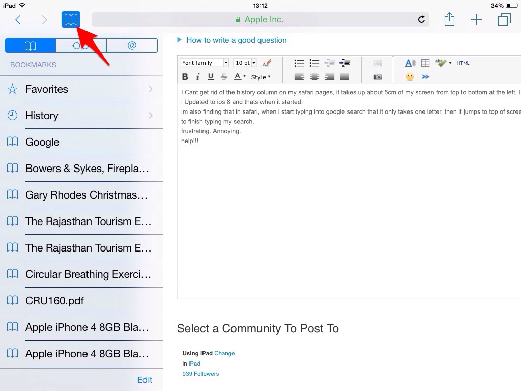
Task: Toggle bold formatting
Action: pos(185,77)
